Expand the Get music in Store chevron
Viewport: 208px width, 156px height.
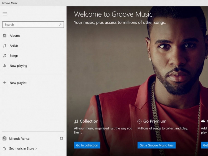36,149
